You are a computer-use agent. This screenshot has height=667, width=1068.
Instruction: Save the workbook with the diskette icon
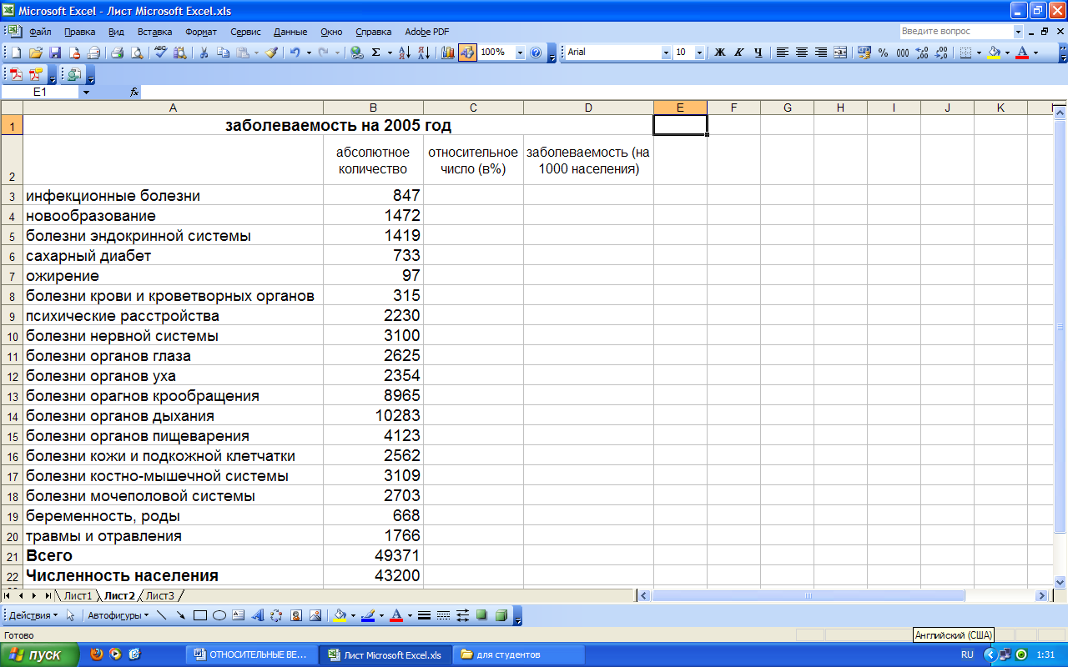pos(55,53)
